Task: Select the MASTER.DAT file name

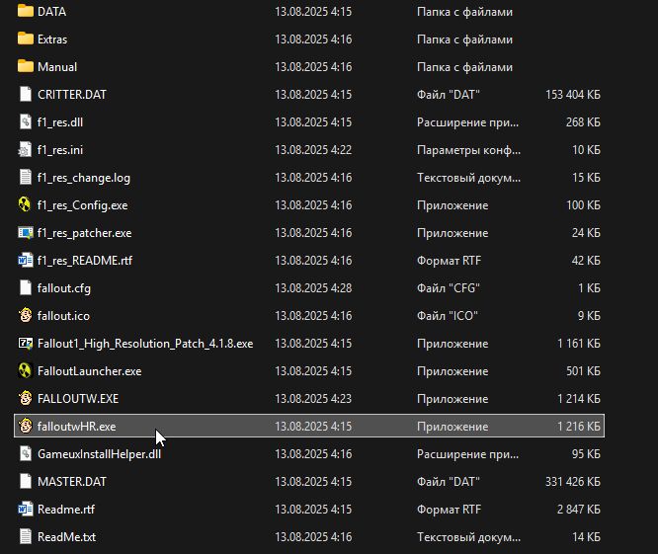Action: click(69, 482)
